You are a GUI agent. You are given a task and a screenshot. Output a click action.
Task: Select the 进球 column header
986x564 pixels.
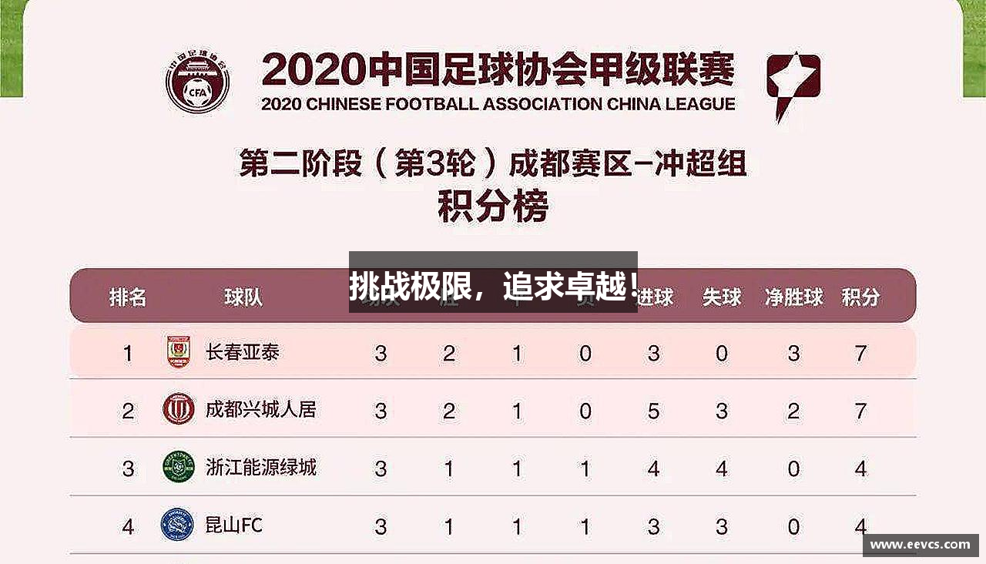click(x=656, y=297)
